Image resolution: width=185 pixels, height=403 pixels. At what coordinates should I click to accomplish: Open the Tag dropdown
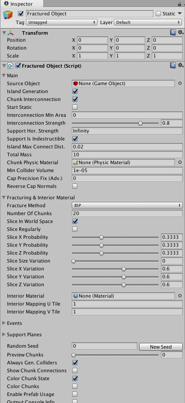tap(61, 22)
